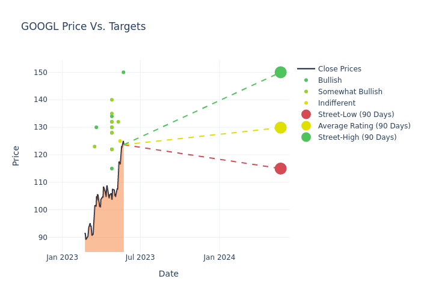The image size is (421, 300).
Task: Hide Street-Low (90 Days) series
Action: click(x=356, y=115)
